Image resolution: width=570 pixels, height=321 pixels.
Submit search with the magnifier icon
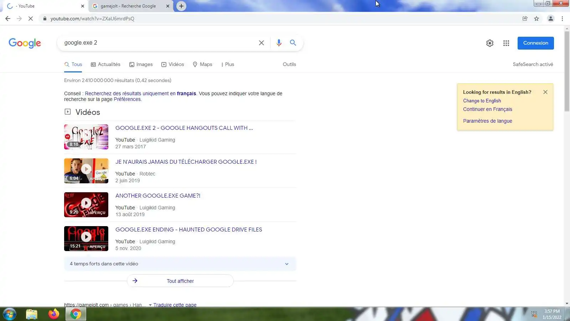[x=293, y=43]
